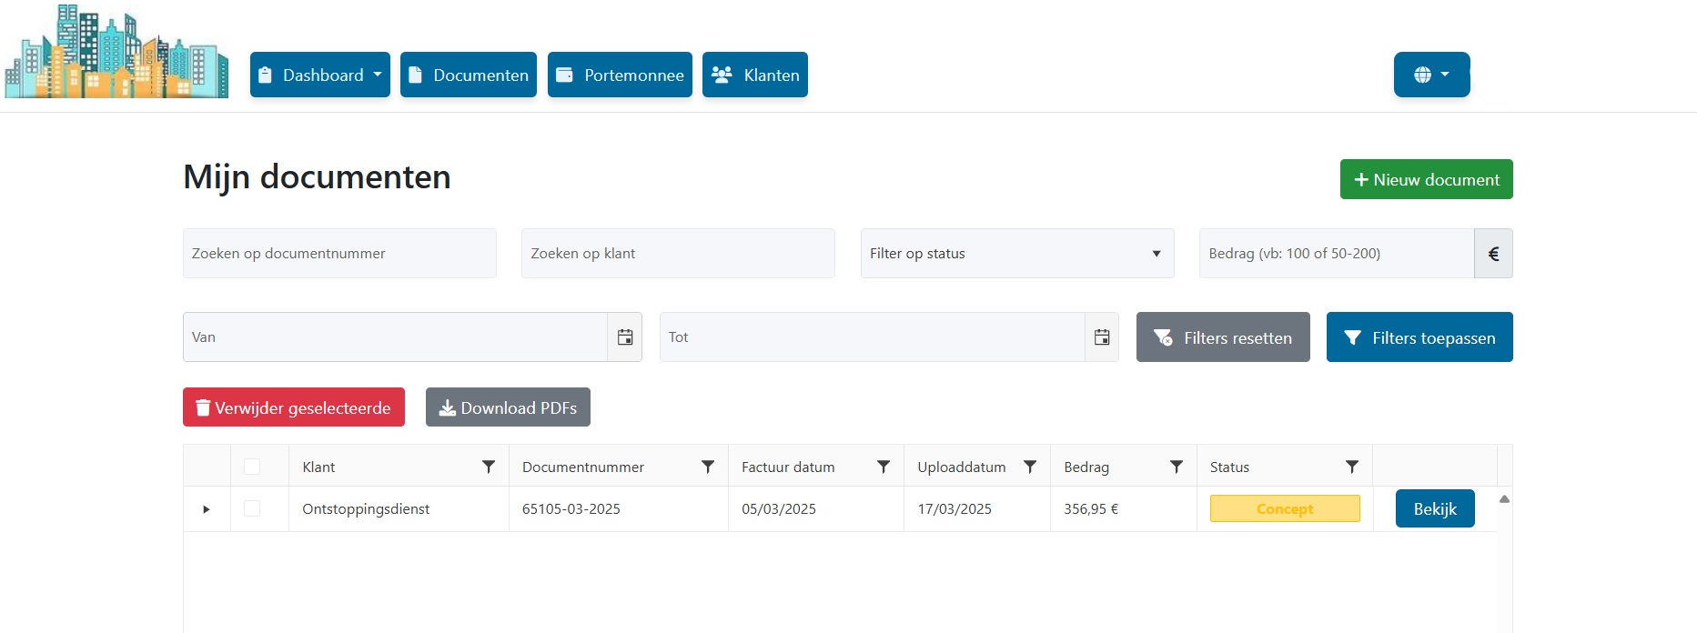Tick the select-all checkbox in table header
Screen dimensions: 1697x633
coord(252,467)
